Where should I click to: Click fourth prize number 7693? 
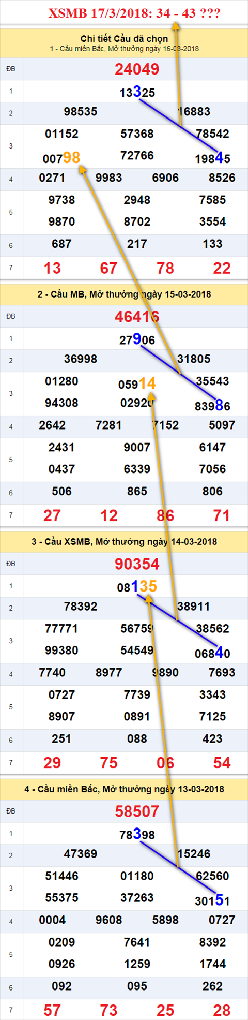click(x=222, y=672)
